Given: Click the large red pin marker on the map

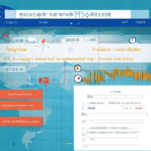Looking at the screenshot, I should [x=46, y=81].
